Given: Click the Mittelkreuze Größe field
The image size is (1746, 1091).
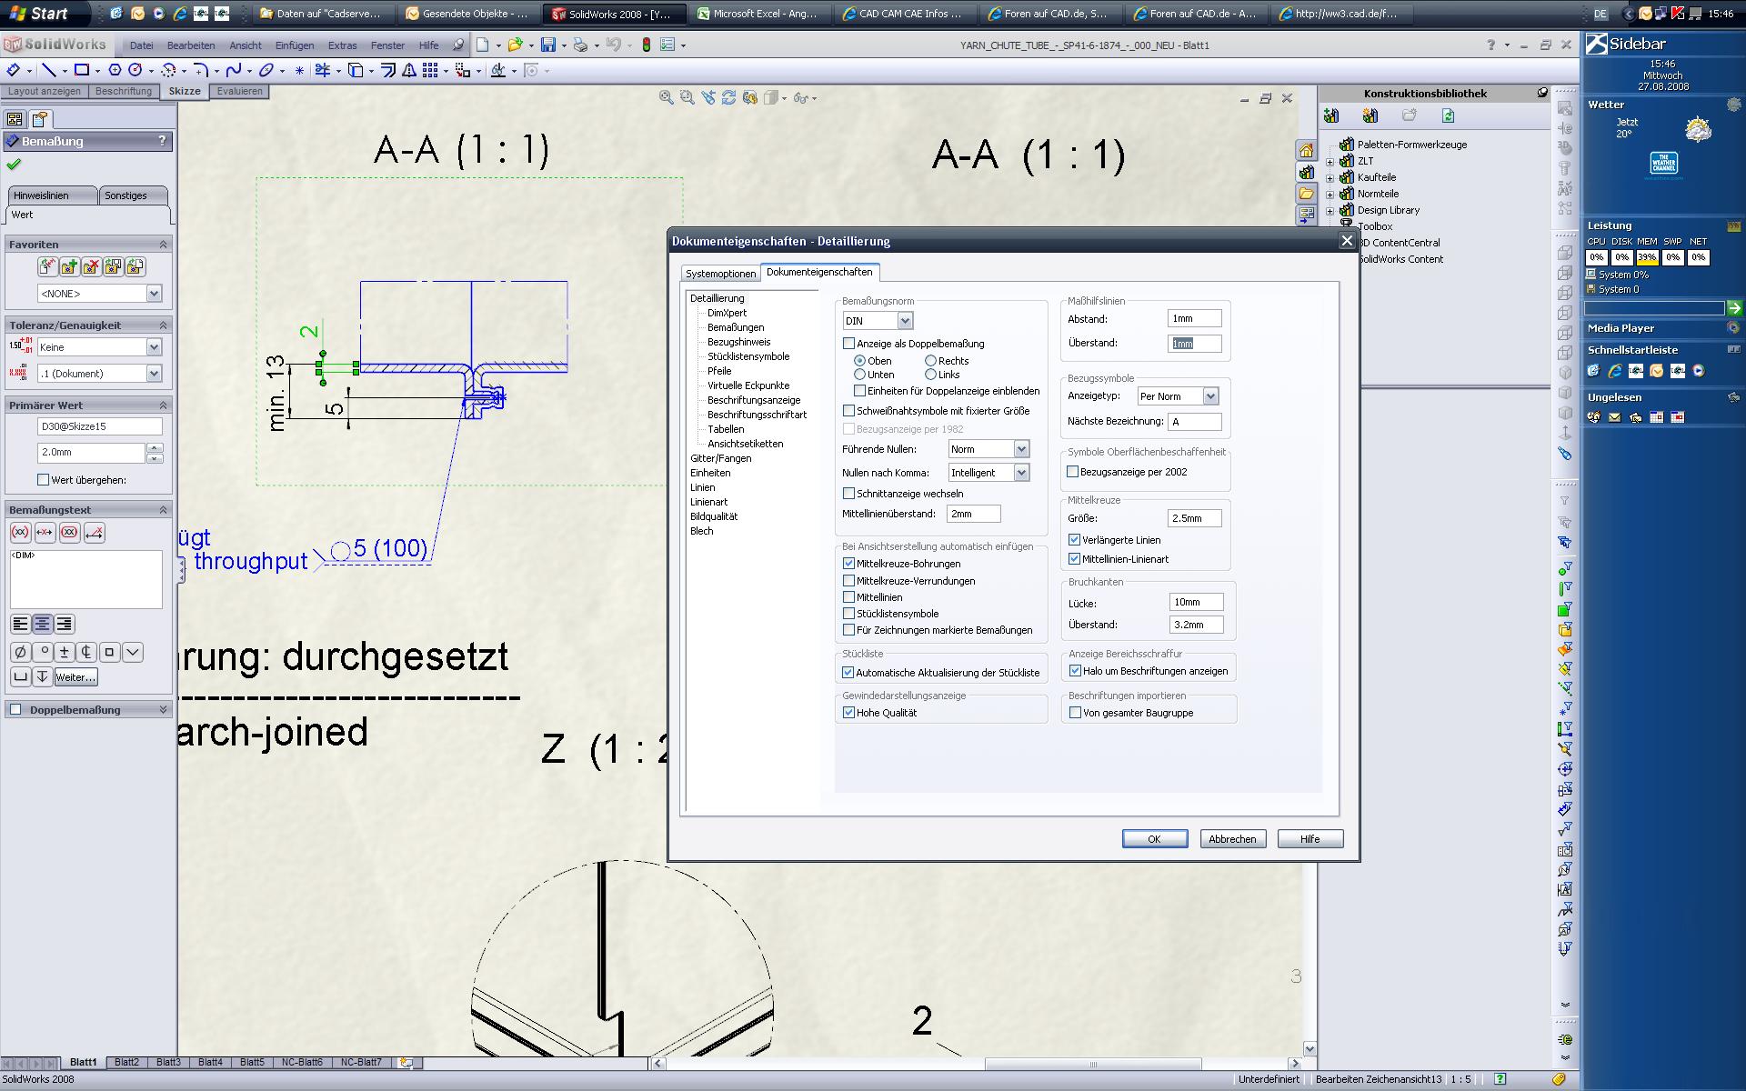Looking at the screenshot, I should coord(1194,518).
